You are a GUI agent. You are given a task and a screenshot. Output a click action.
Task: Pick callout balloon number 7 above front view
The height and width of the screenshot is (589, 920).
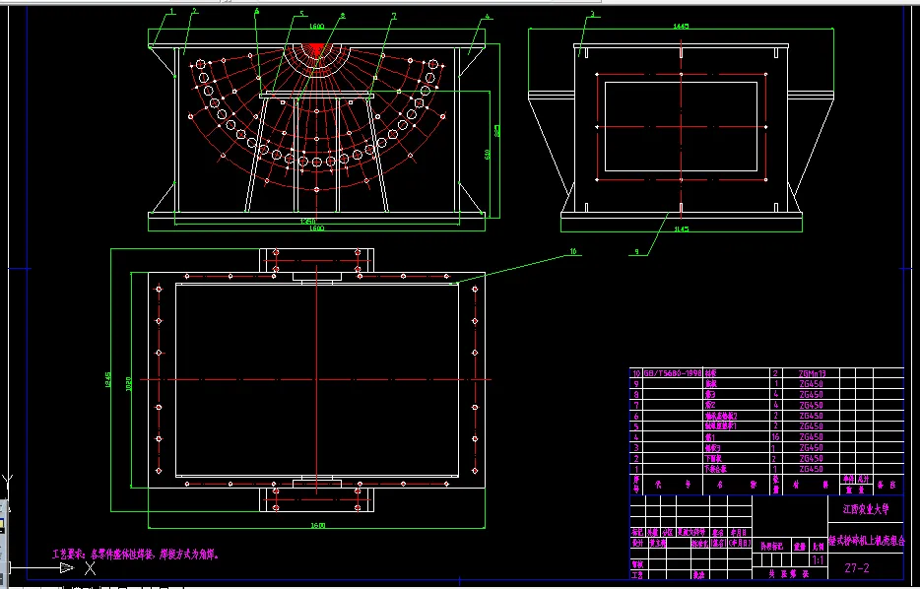394,17
